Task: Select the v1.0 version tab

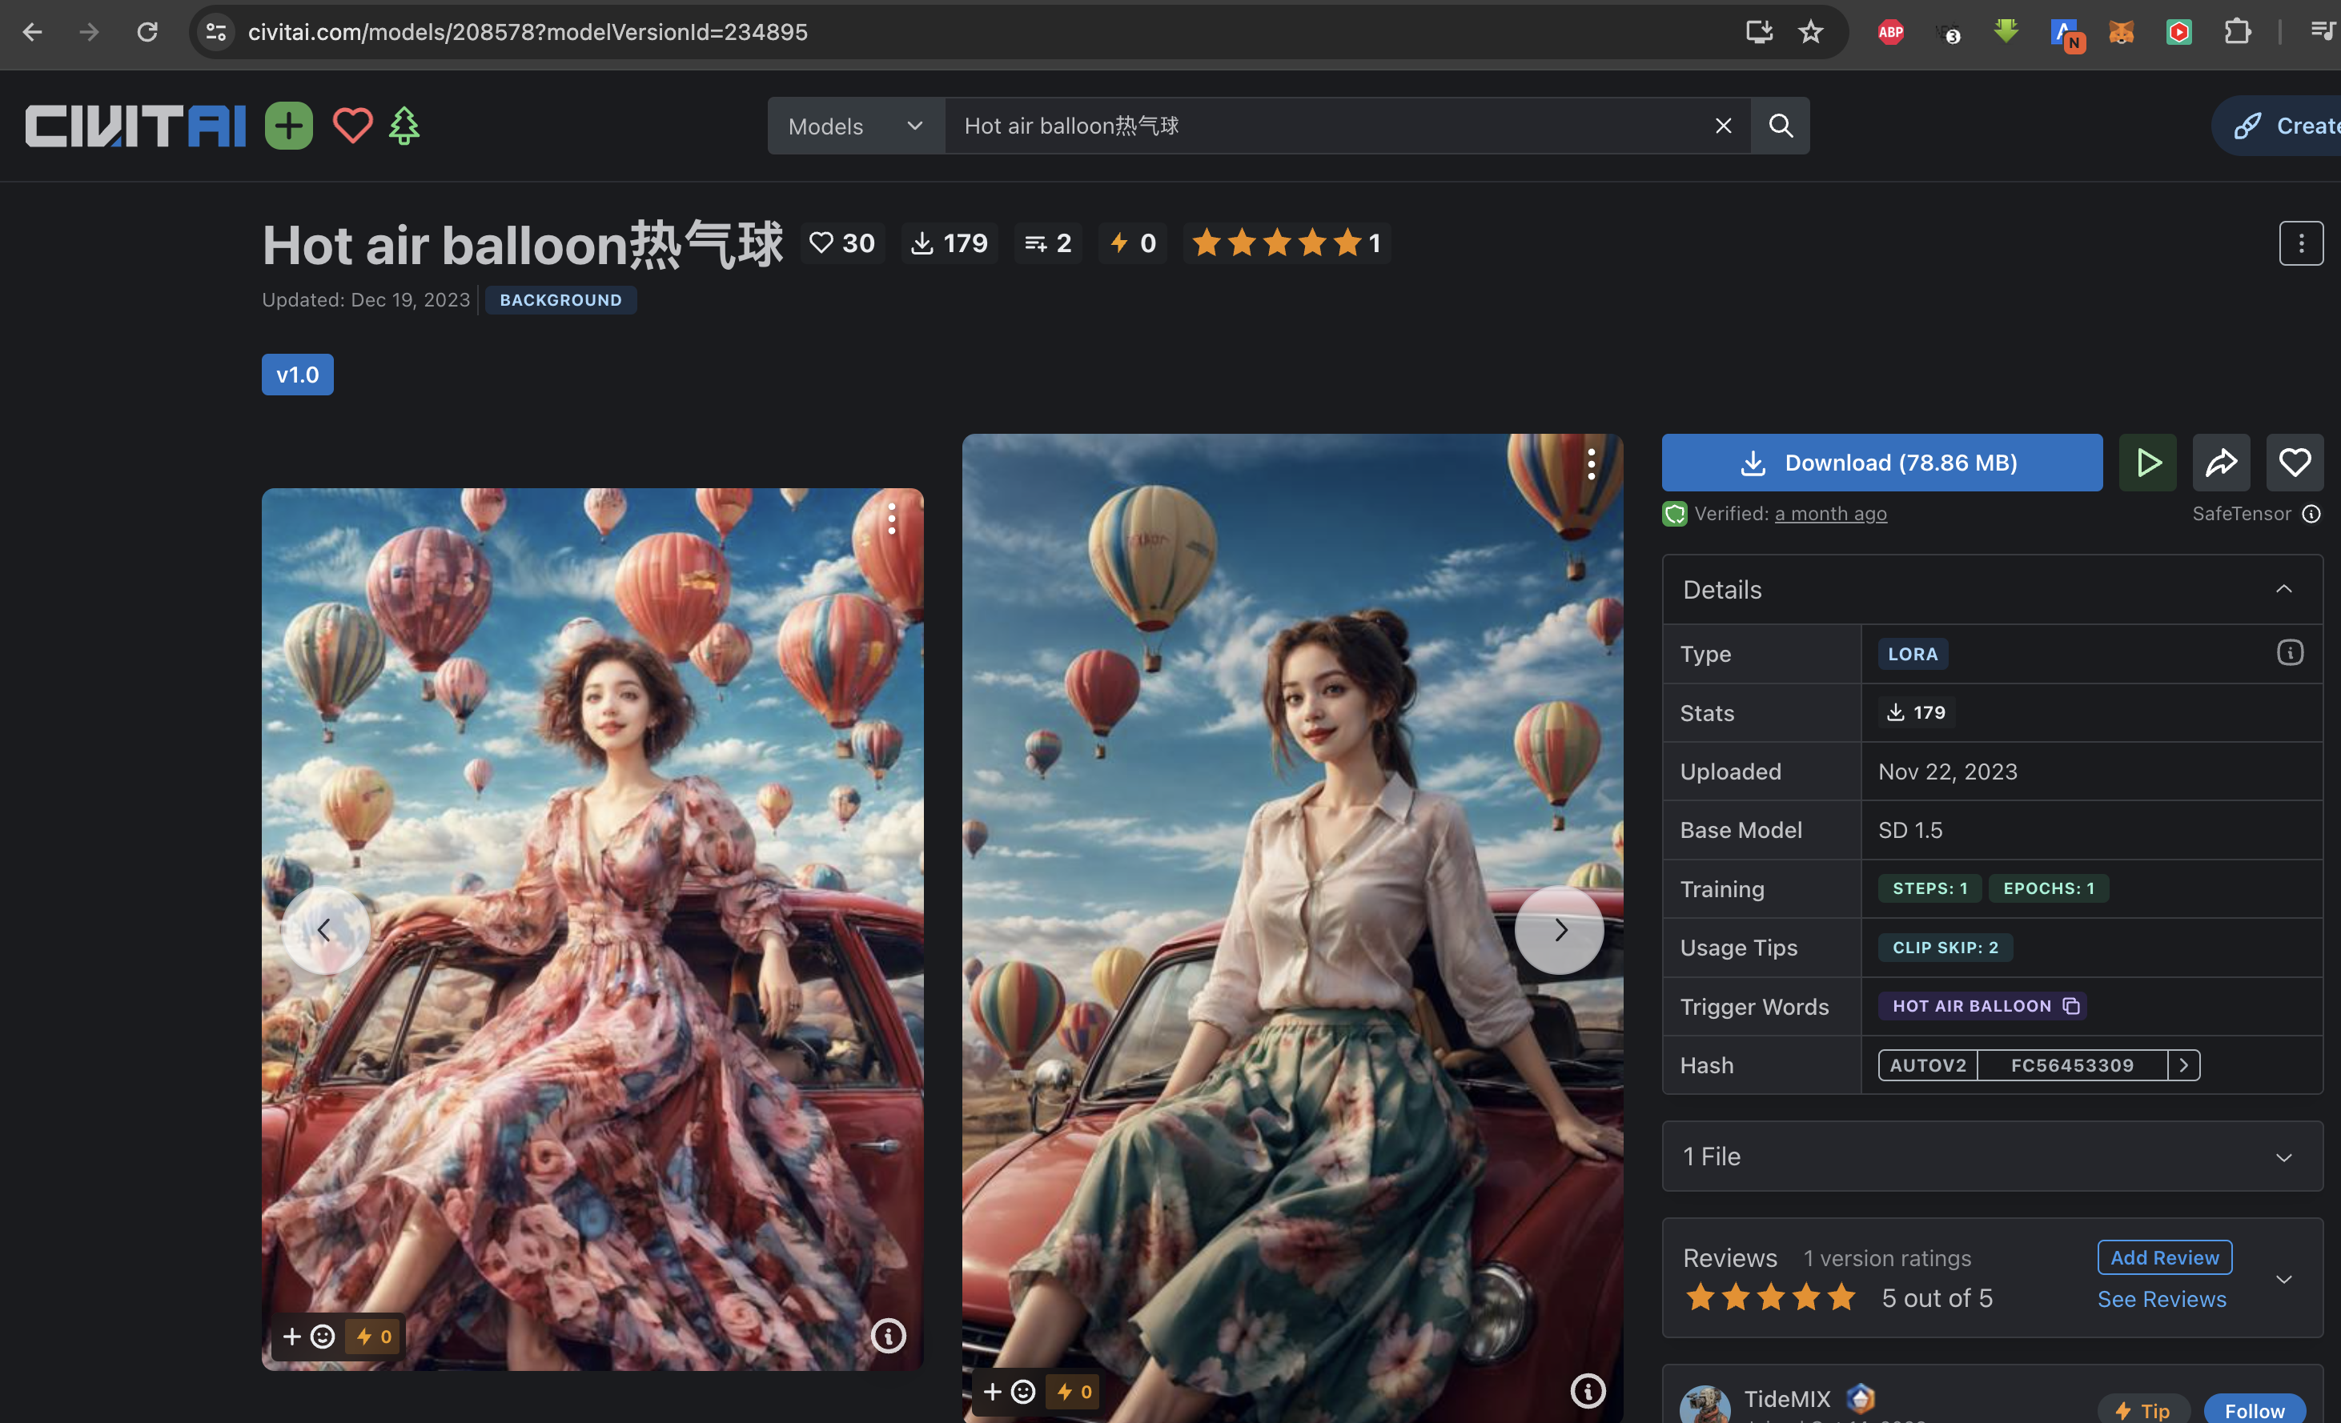Action: 297,375
